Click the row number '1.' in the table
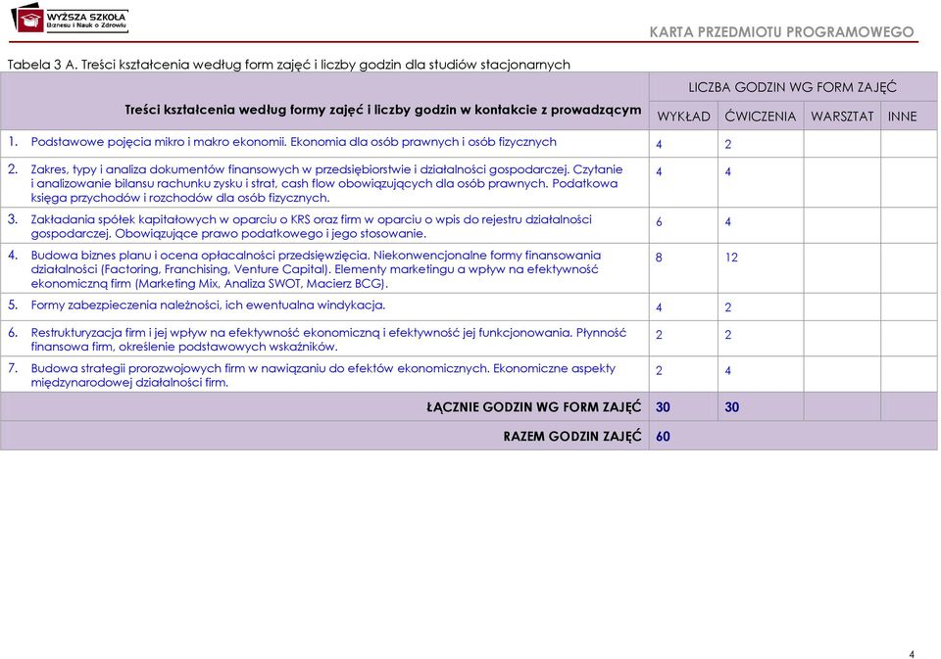 point(13,142)
